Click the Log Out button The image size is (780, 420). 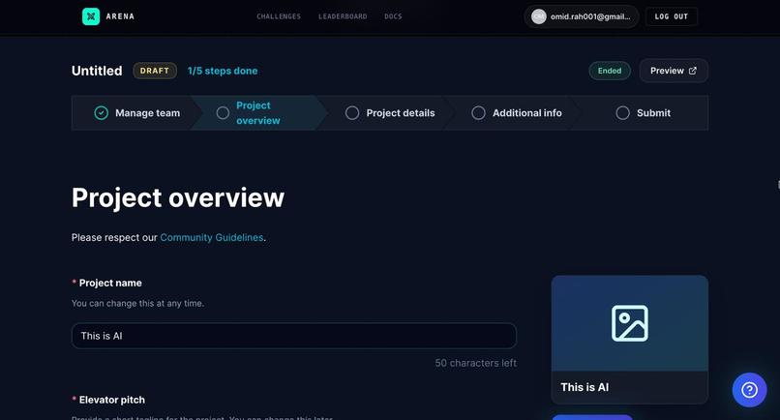tap(671, 16)
